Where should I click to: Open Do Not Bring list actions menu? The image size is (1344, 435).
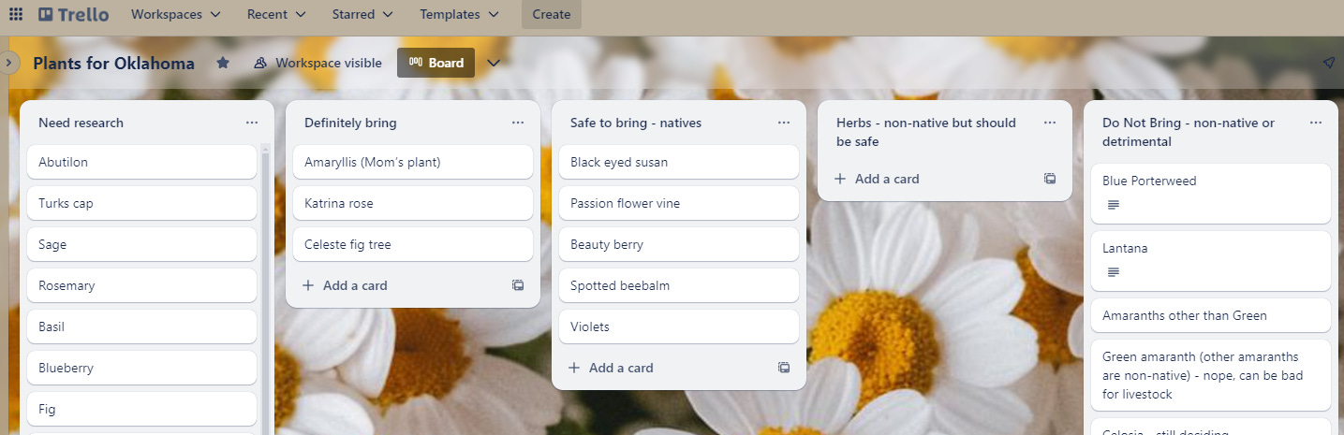[1316, 123]
